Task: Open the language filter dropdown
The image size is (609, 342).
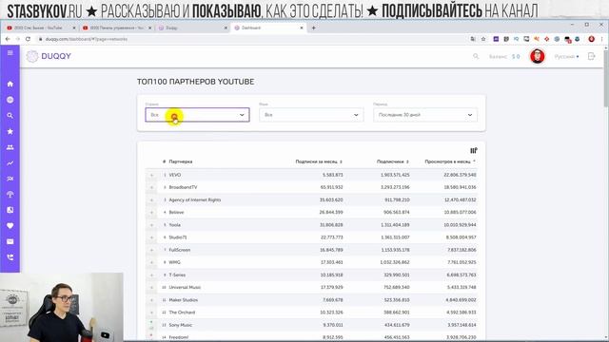Action: [311, 115]
